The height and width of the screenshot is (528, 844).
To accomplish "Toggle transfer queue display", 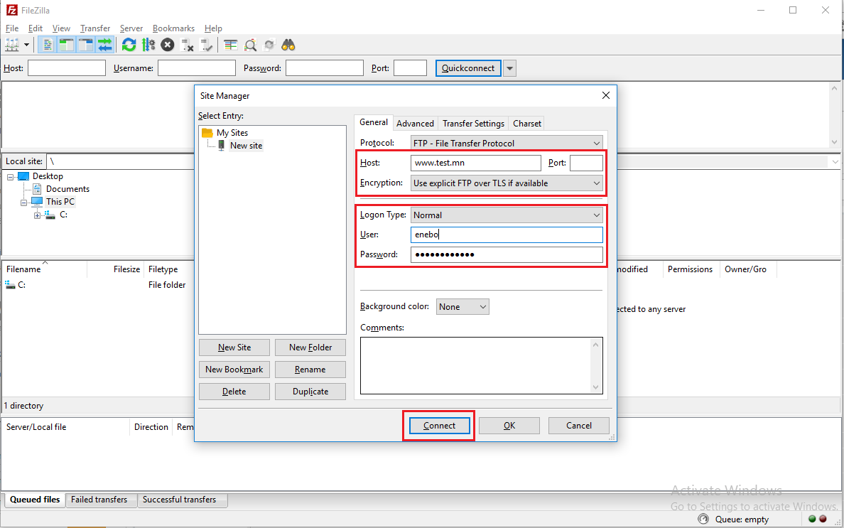I will pos(105,45).
